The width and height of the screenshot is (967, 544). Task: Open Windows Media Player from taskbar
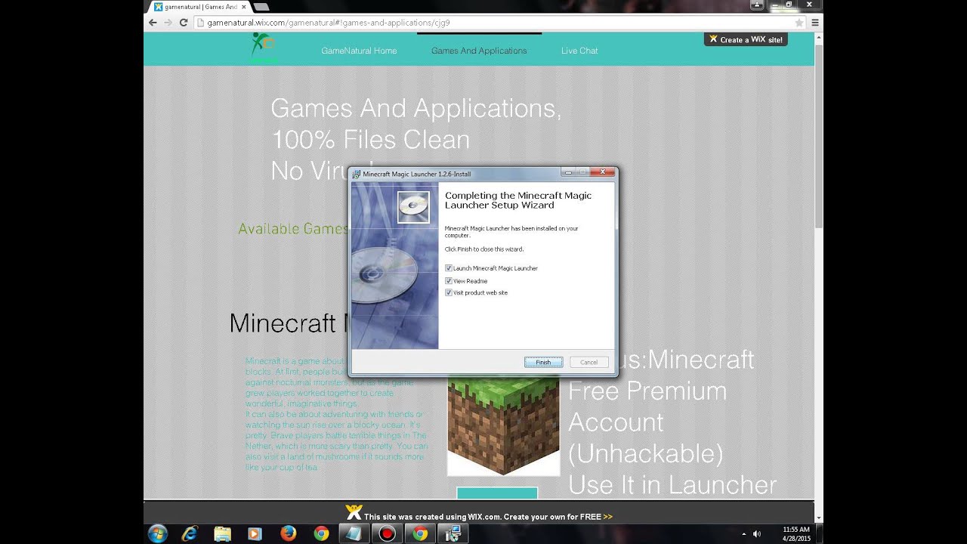pyautogui.click(x=255, y=534)
